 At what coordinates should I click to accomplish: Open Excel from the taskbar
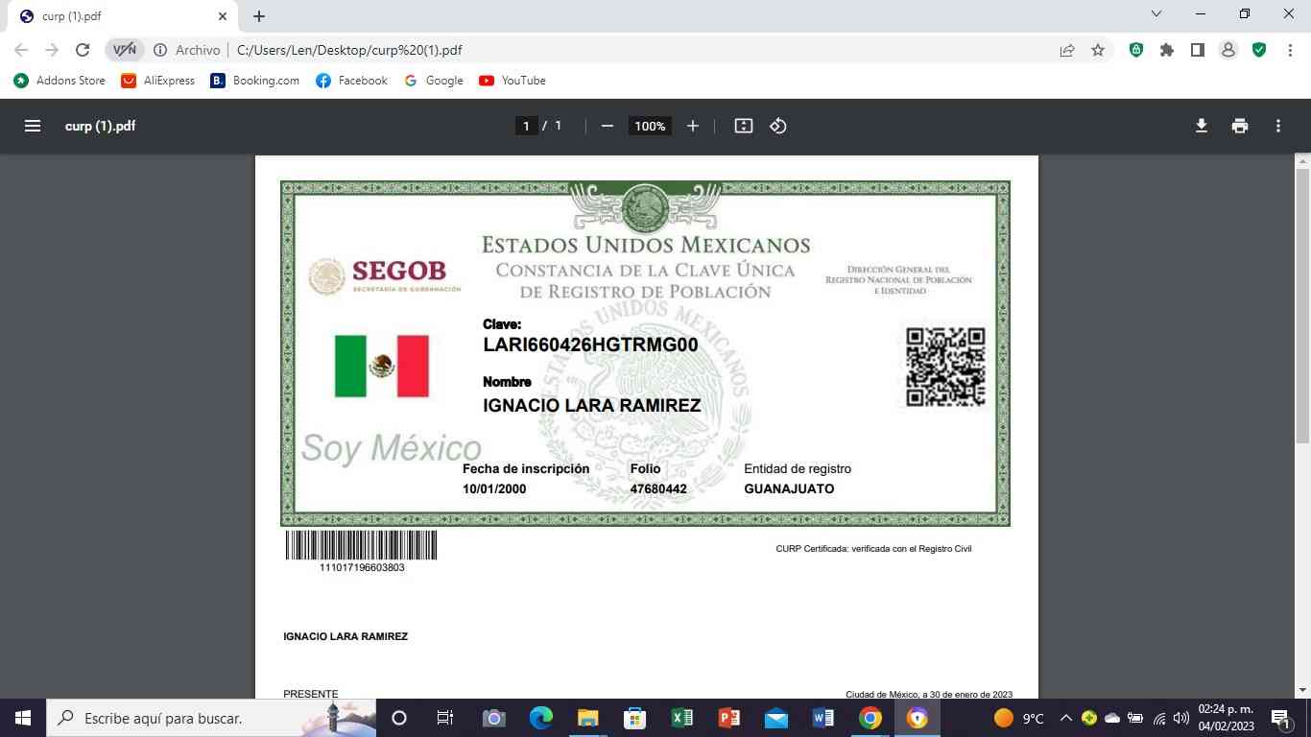681,718
